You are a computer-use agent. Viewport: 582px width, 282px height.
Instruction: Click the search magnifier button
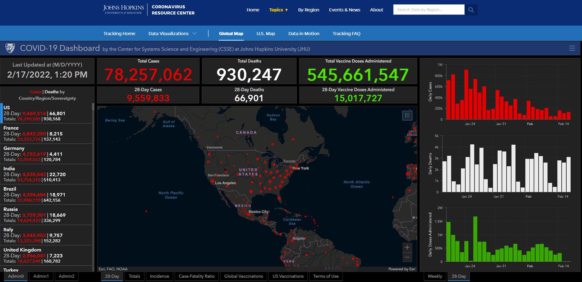[471, 10]
